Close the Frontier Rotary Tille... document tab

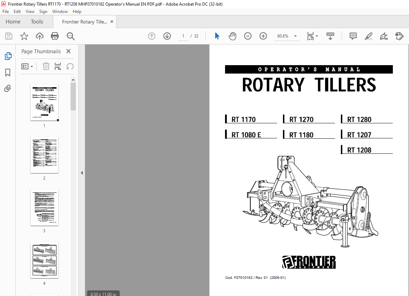[x=112, y=22]
